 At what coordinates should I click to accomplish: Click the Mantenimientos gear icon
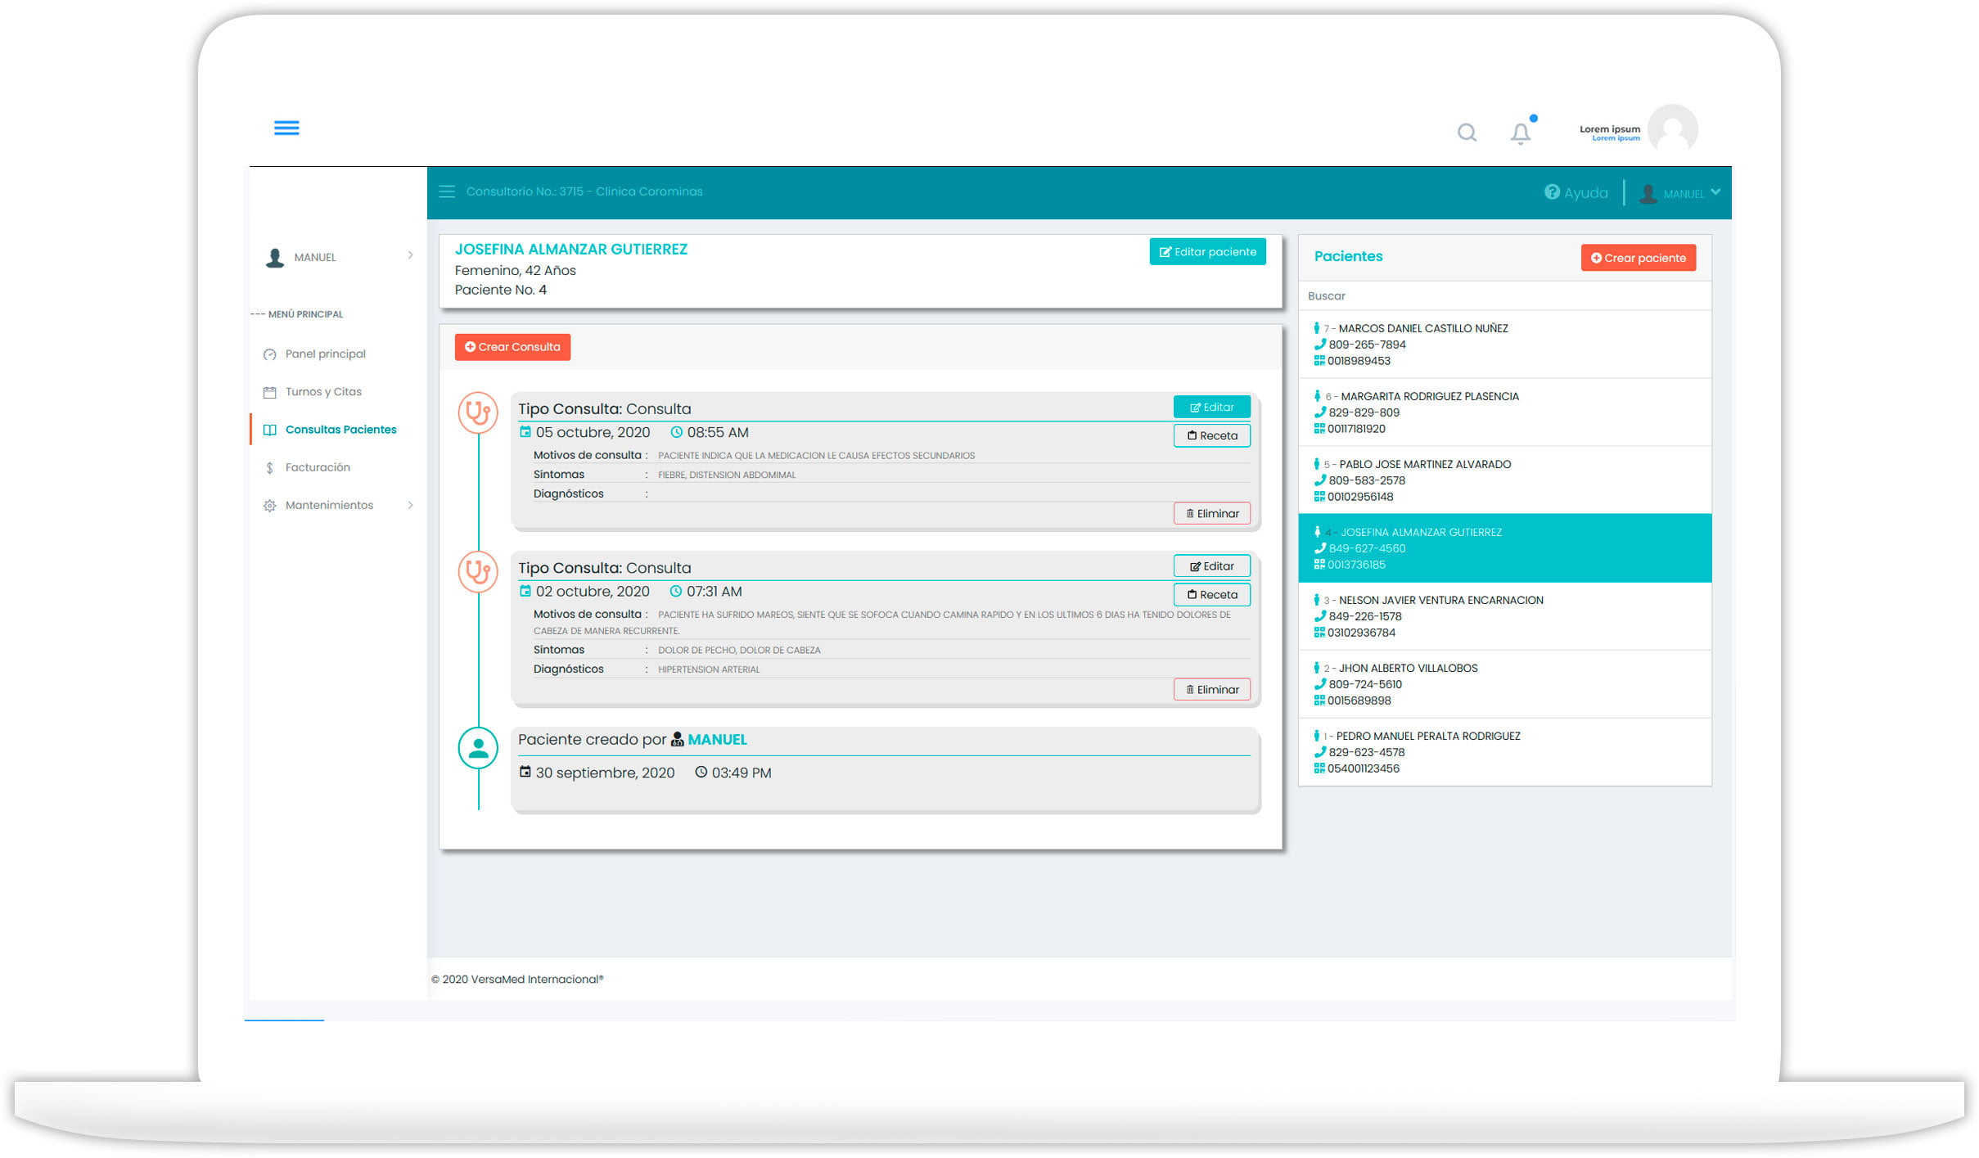click(x=269, y=506)
